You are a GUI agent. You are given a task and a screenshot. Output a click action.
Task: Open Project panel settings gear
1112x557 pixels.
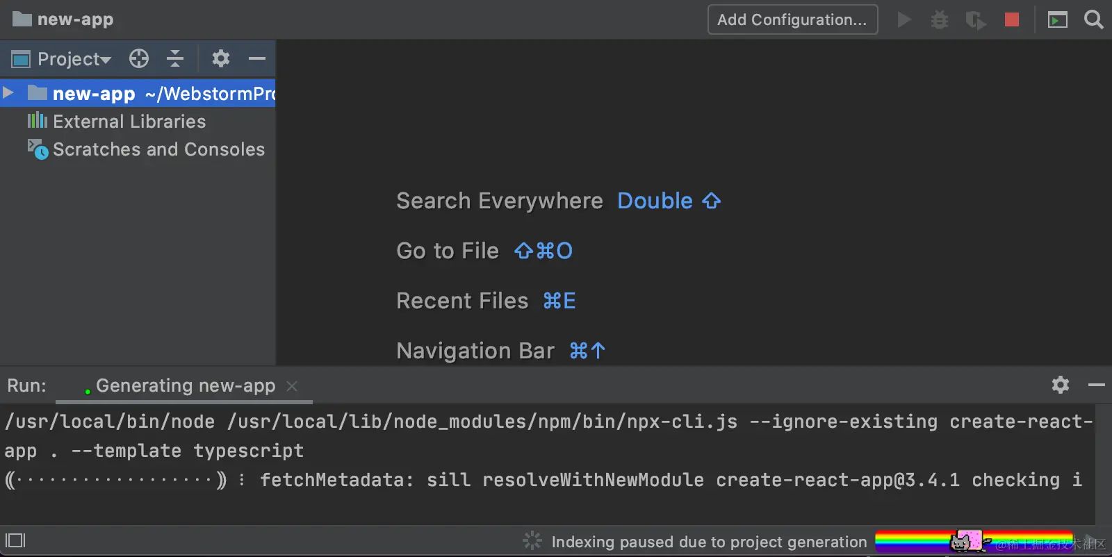221,58
